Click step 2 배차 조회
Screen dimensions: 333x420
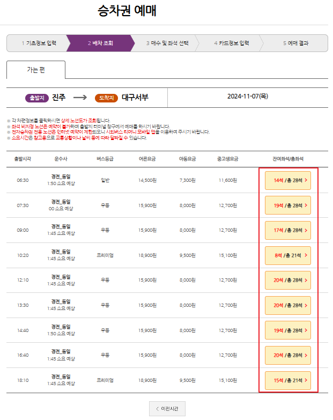[100, 43]
